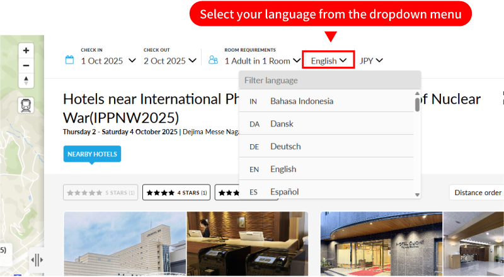504x277 pixels.
Task: Toggle the English language dropdown
Action: 328,60
